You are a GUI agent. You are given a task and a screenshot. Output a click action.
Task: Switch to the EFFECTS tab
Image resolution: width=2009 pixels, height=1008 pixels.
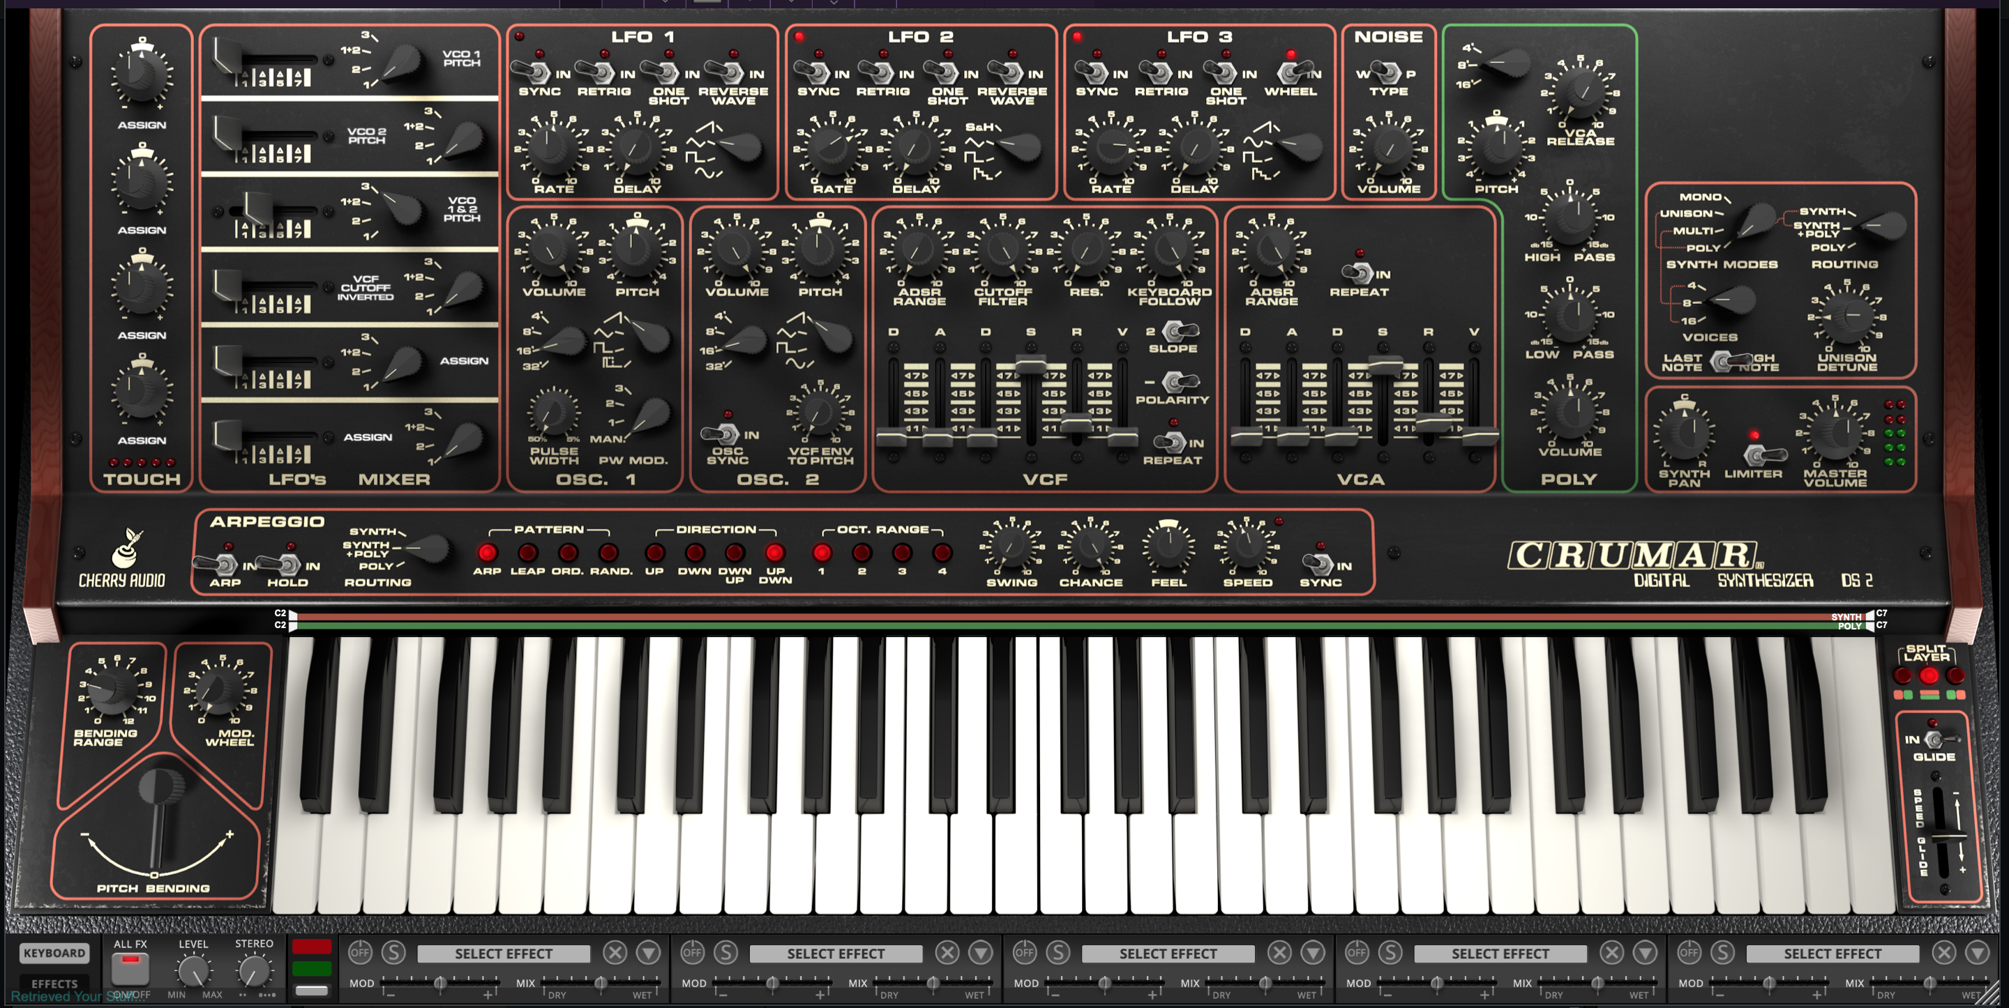pos(54,983)
